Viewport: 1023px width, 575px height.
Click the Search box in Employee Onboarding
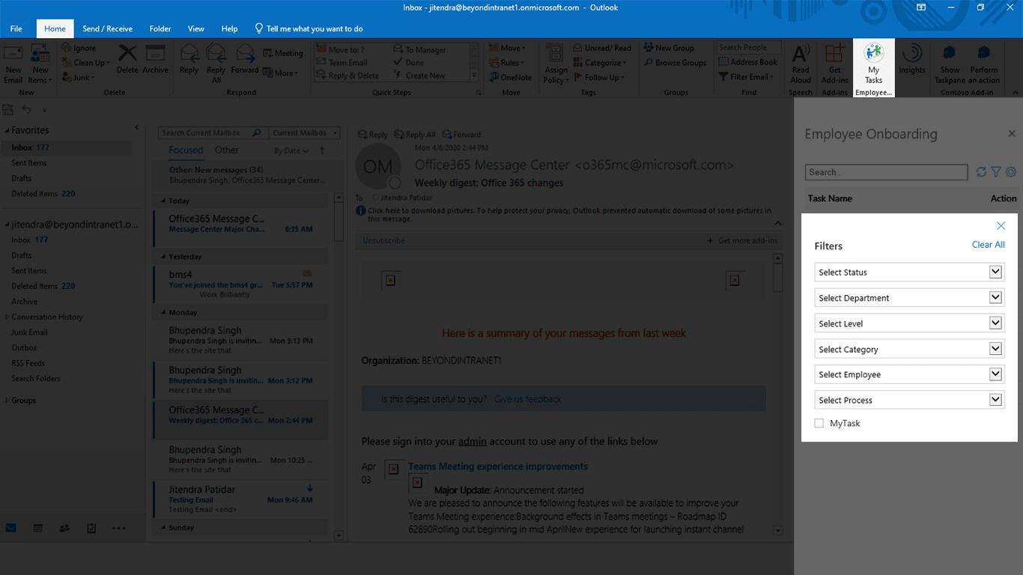[x=887, y=172]
